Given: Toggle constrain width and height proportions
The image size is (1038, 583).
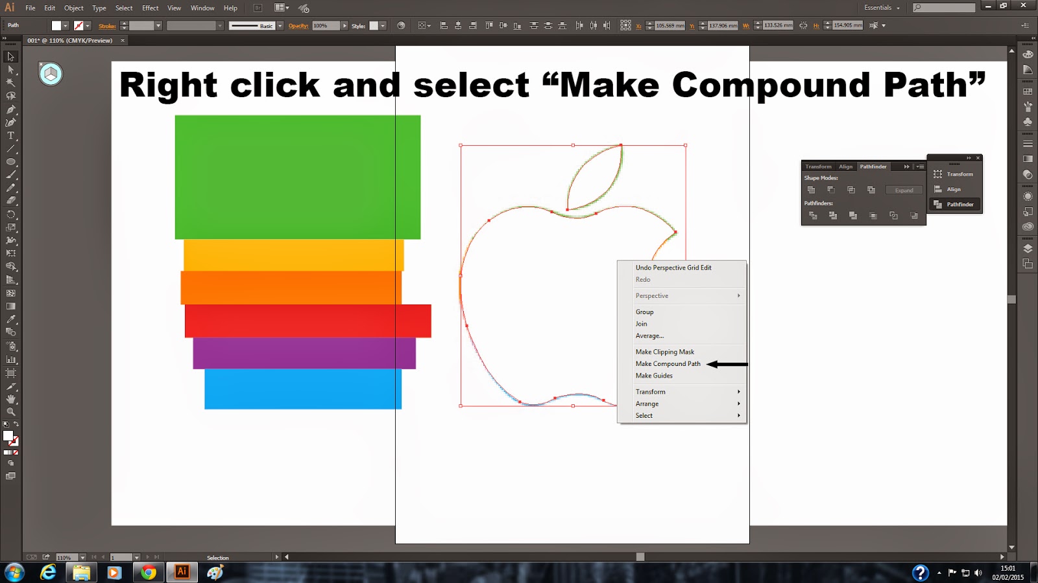Looking at the screenshot, I should (803, 25).
